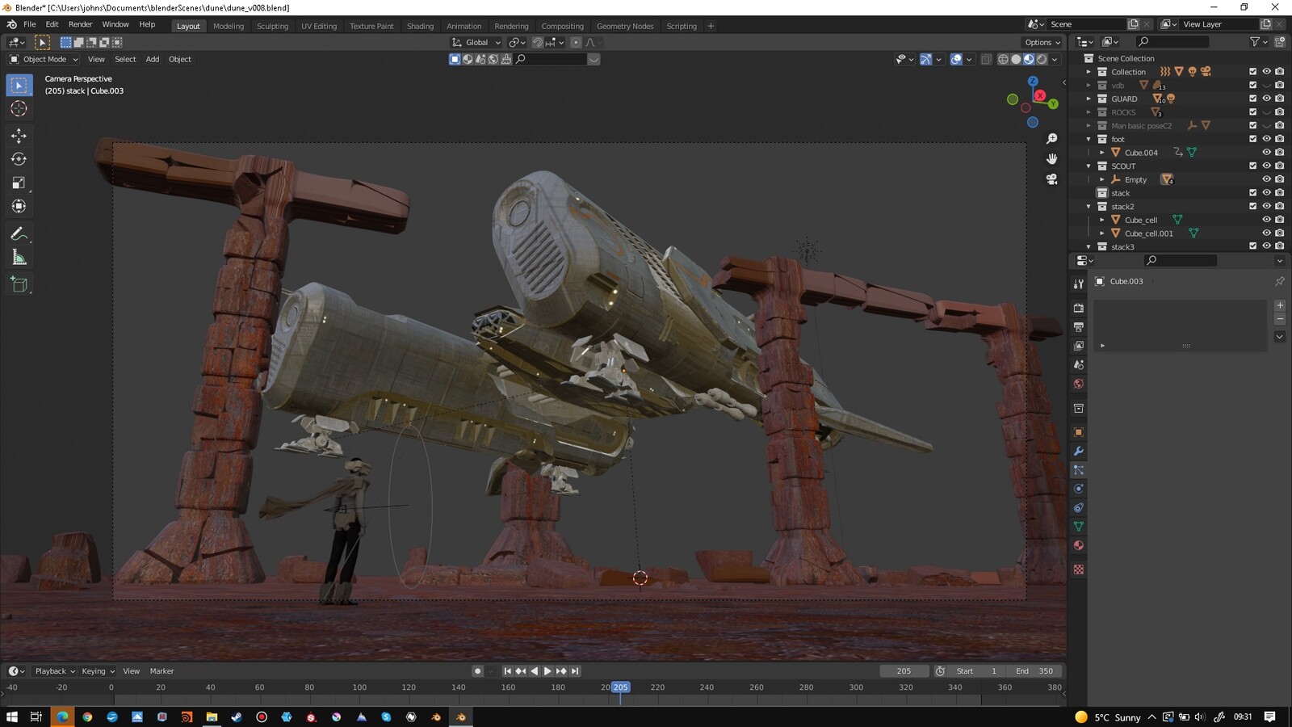Jump to the first frame
1292x727 pixels.
pyautogui.click(x=507, y=671)
